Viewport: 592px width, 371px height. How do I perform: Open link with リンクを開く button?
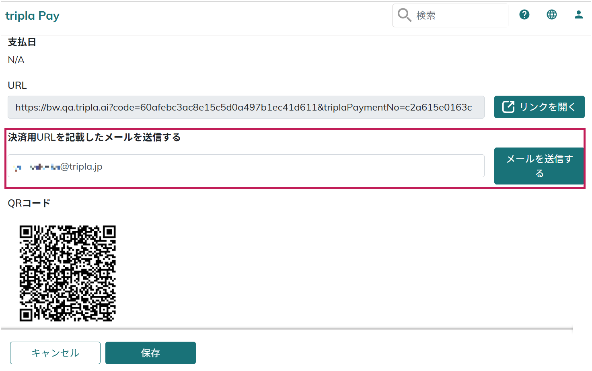coord(539,107)
